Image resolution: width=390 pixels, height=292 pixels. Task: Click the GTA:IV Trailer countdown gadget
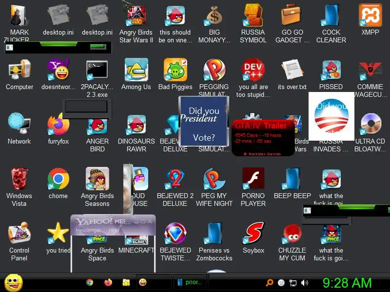coord(263,138)
